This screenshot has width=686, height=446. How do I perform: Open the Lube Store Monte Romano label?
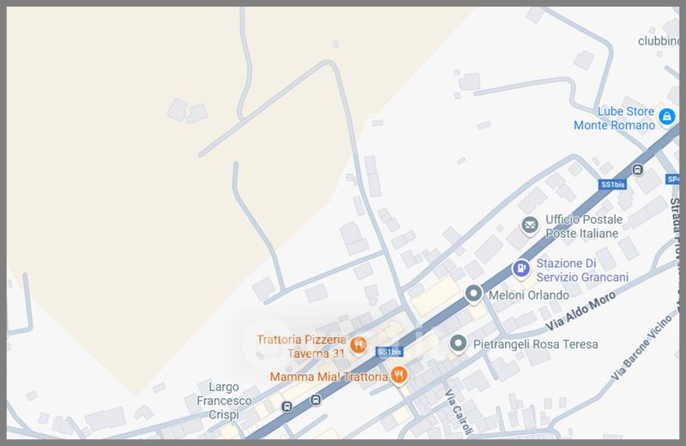click(x=614, y=118)
